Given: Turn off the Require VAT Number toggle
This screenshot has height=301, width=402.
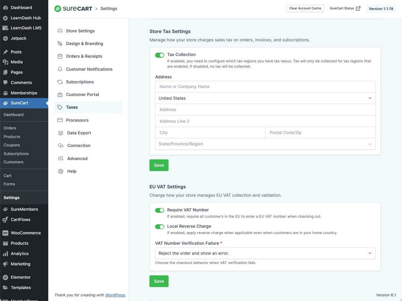Looking at the screenshot, I should [x=160, y=210].
